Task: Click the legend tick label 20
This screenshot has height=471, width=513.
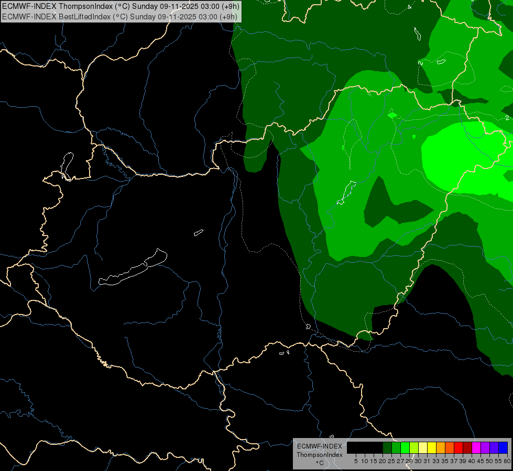Action: pyautogui.click(x=383, y=461)
